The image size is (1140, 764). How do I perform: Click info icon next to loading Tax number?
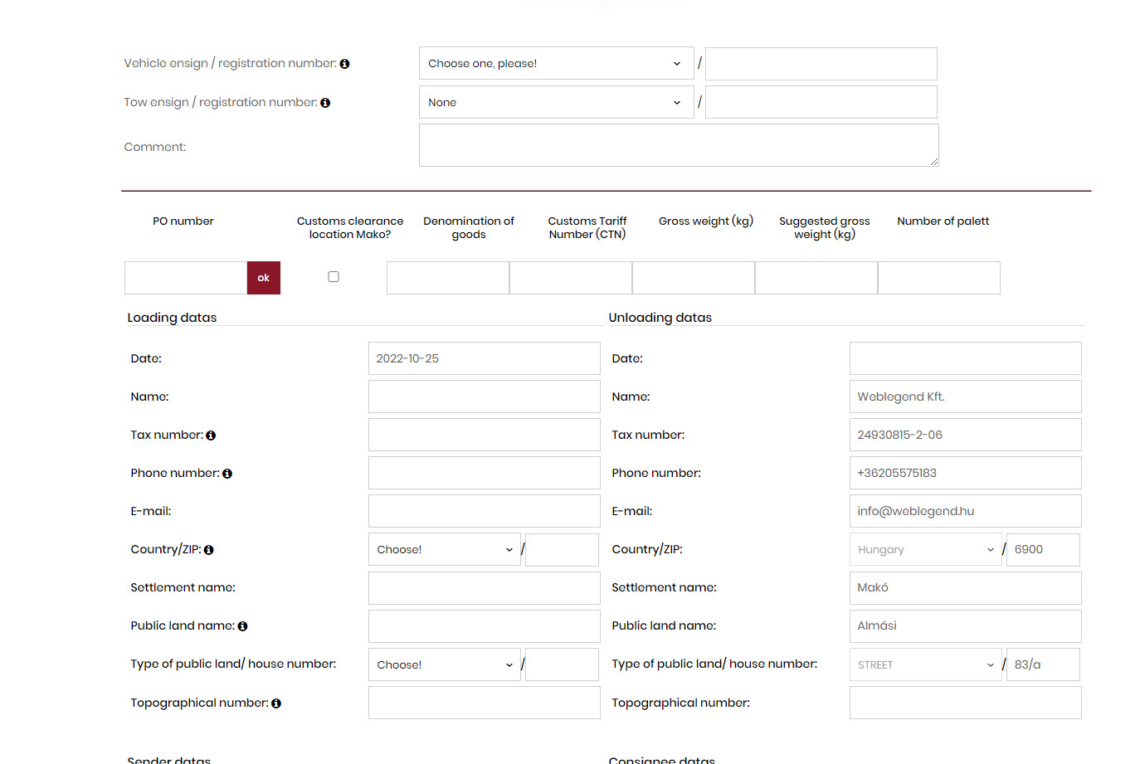211,436
